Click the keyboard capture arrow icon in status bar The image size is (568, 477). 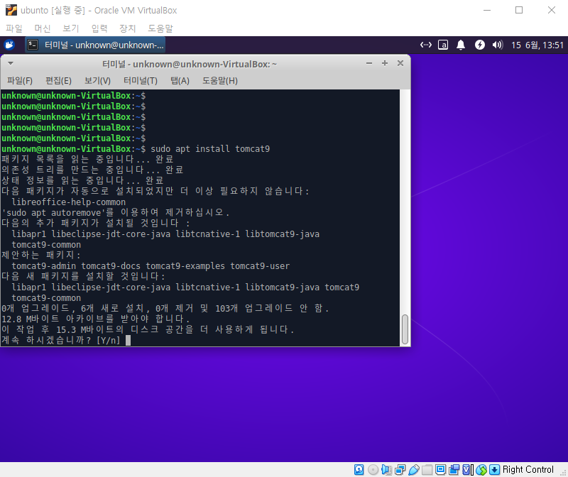pyautogui.click(x=494, y=469)
